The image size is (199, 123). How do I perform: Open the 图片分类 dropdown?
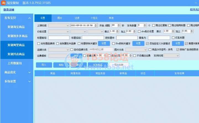[x=136, y=50]
